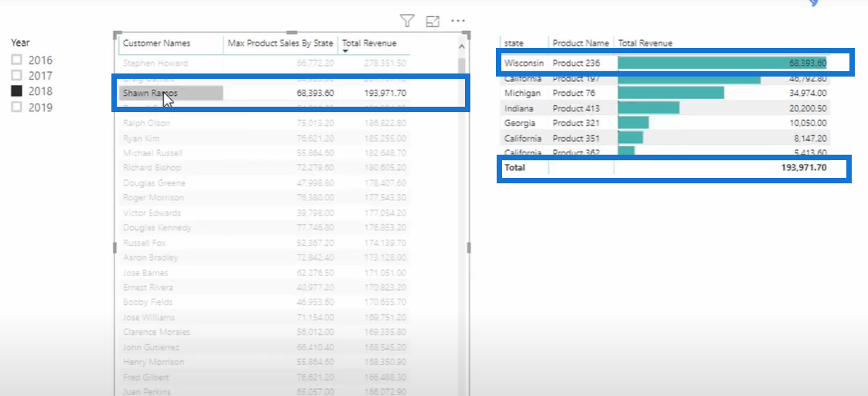Click the 10,050.00 revenue value for Georgia

click(808, 123)
